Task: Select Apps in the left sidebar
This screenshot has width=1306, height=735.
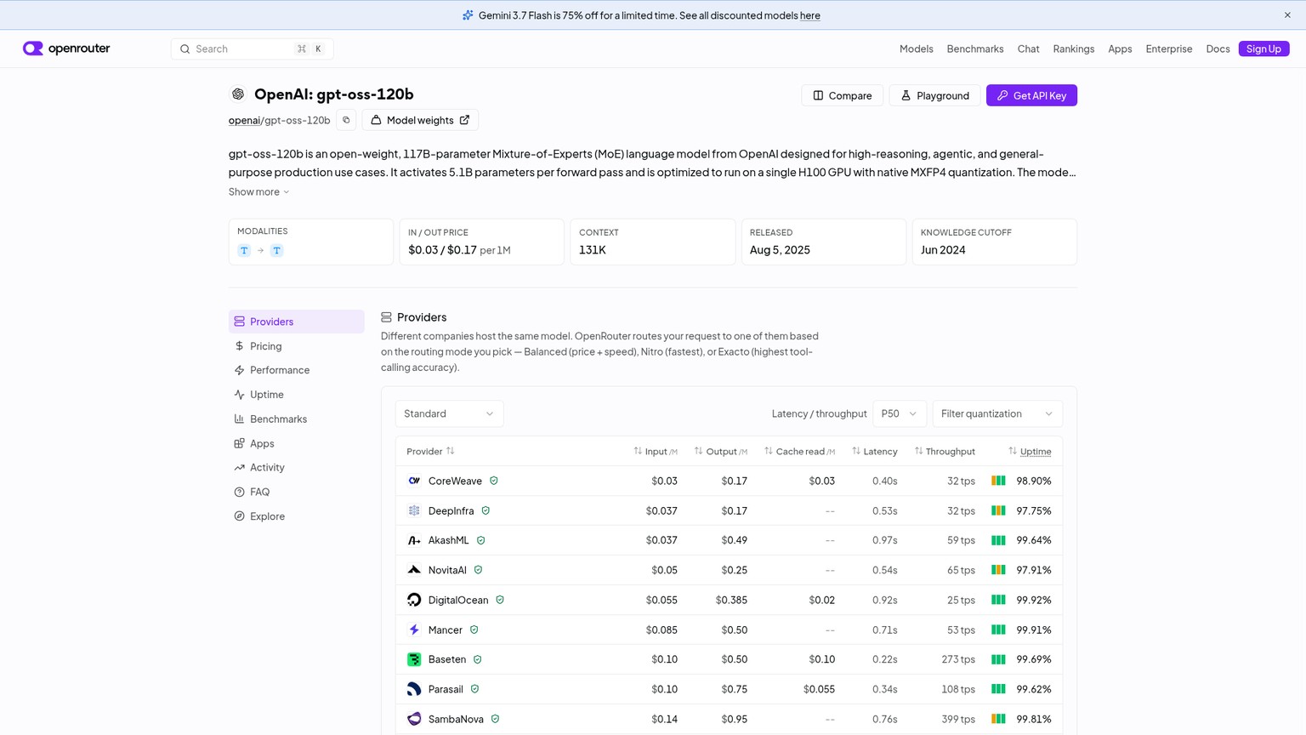Action: coord(297,443)
